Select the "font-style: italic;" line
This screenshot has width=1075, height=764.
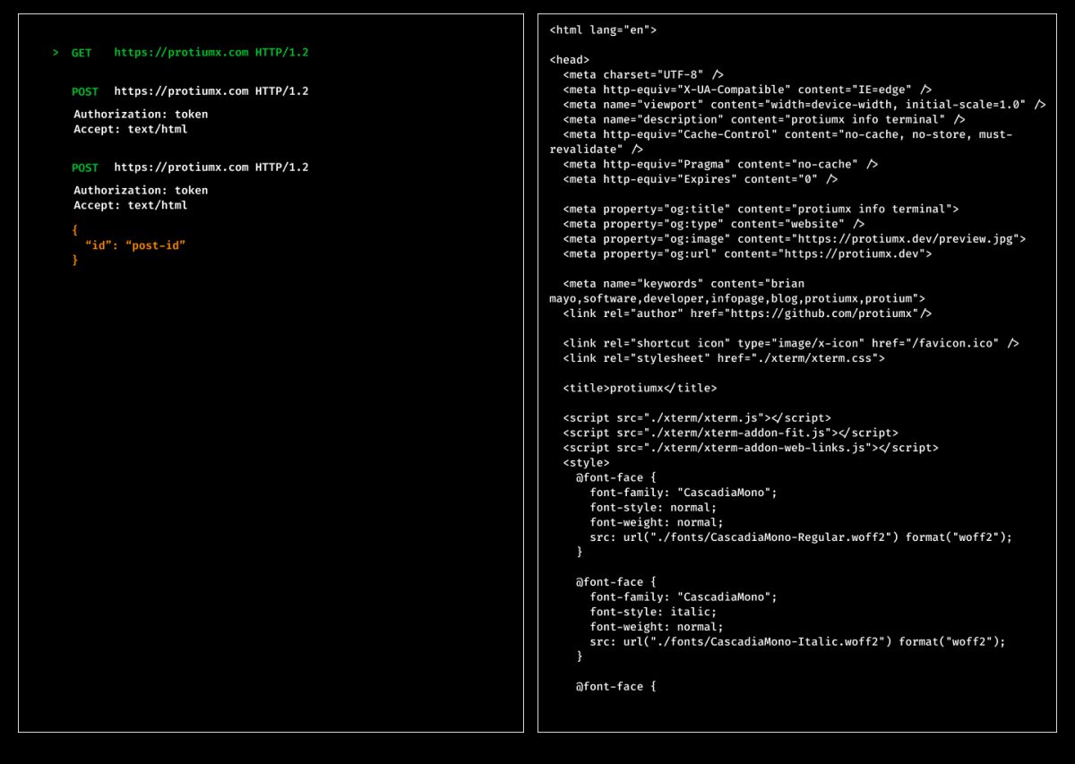pos(653,612)
